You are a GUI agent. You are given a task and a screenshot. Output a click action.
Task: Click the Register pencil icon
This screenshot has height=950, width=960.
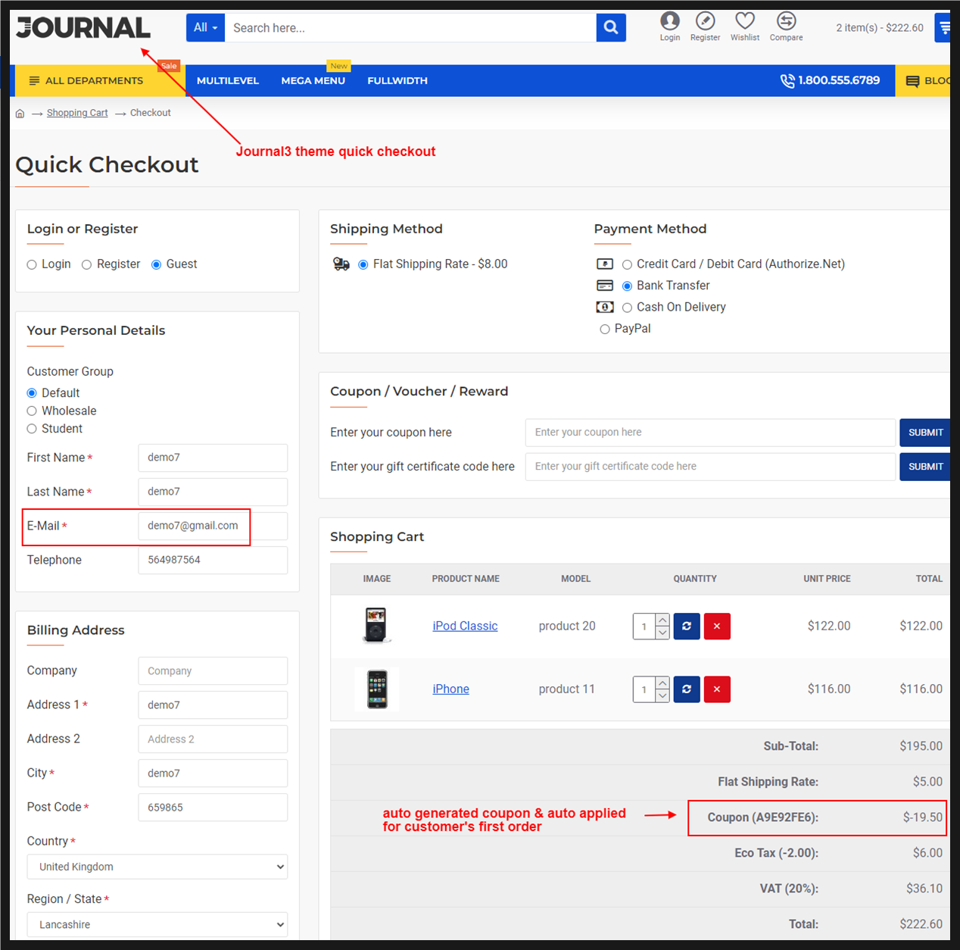click(x=705, y=21)
